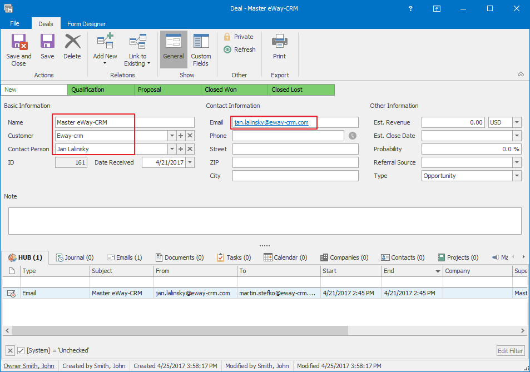Select the Closed Lost stage

tap(301, 90)
